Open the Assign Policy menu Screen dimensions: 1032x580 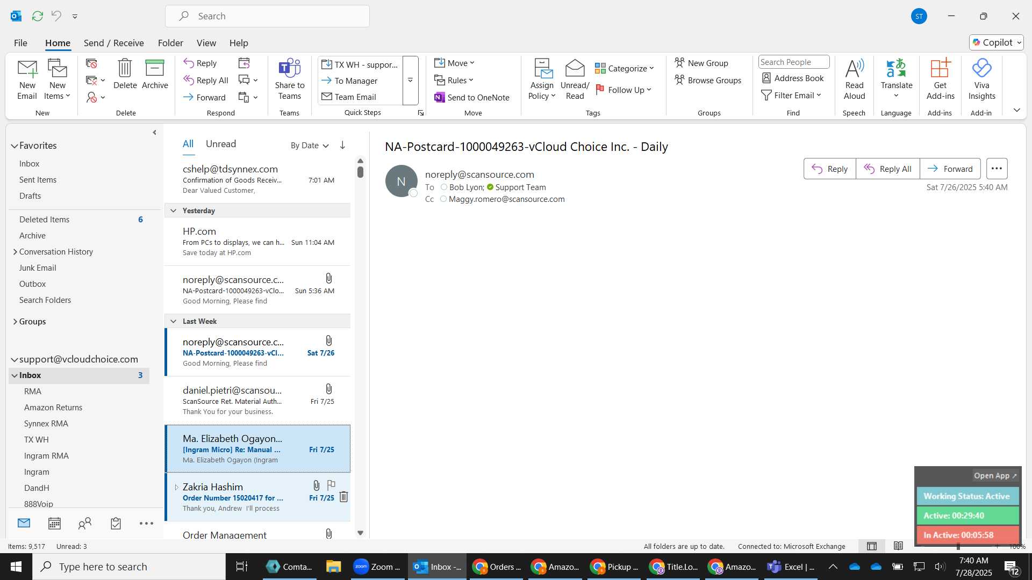click(542, 79)
